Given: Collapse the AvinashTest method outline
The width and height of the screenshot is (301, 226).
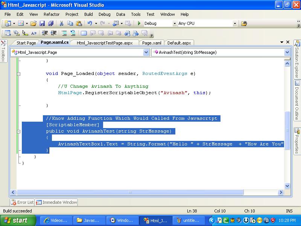Looking at the screenshot, I should (x=18, y=131).
